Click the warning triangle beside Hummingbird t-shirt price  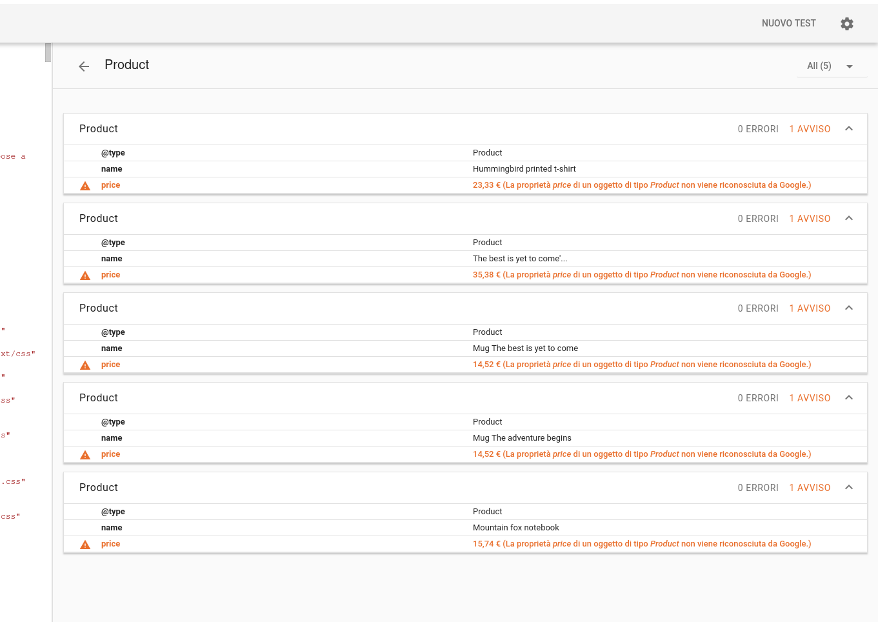point(85,185)
